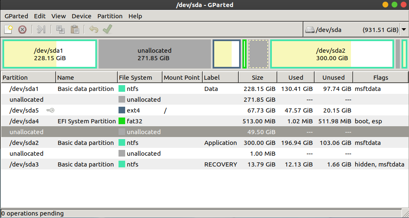The width and height of the screenshot is (409, 218).
Task: Click the 'hidden, msftdata' flags cell
Action: pos(380,164)
